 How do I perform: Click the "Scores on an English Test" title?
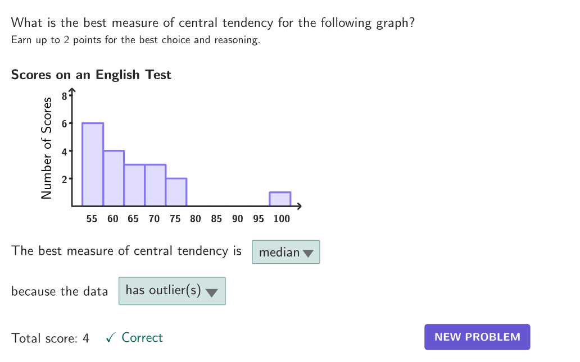point(91,75)
